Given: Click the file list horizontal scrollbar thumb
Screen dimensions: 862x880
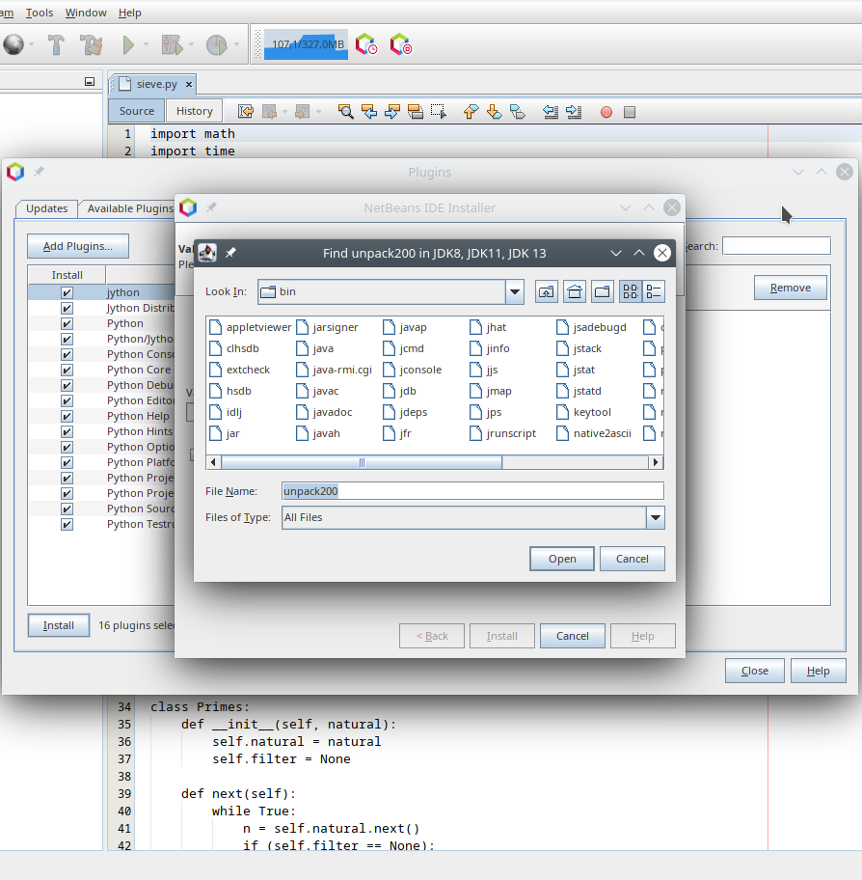Looking at the screenshot, I should [x=362, y=462].
